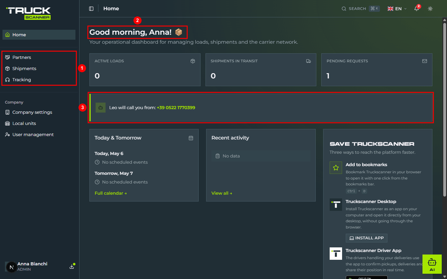Open the notifications bell
This screenshot has width=447, height=279.
coord(417,9)
